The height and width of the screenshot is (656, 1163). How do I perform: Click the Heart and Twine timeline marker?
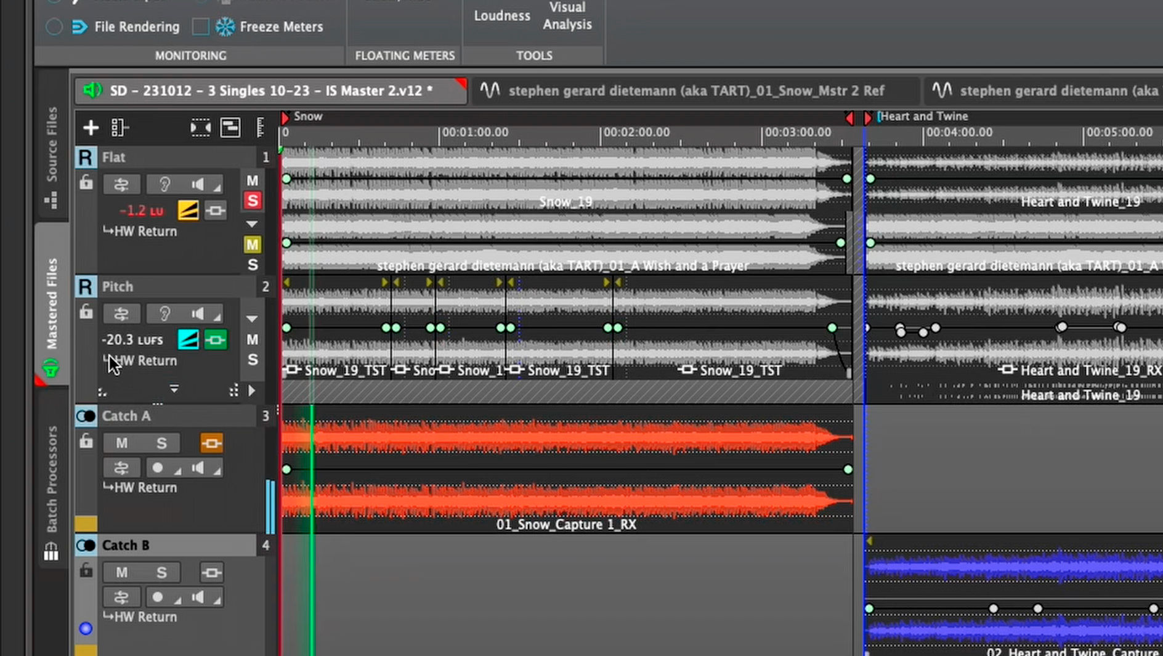coord(868,117)
